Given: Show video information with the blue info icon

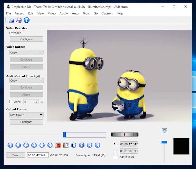Looking at the screenshot, I should pos(26,20).
